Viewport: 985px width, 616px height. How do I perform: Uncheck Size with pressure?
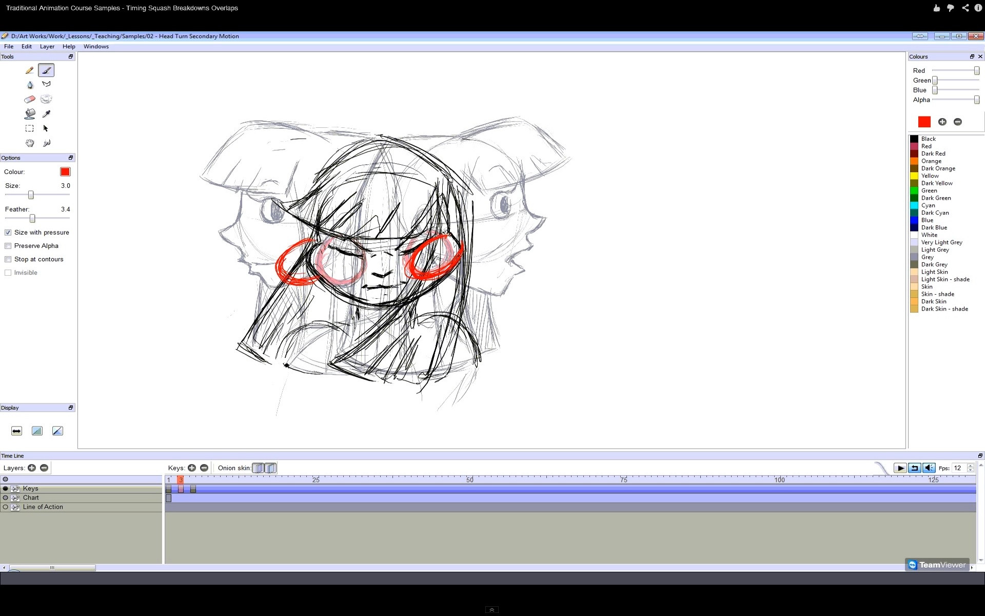(8, 233)
